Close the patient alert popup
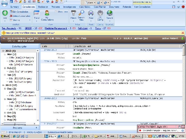This screenshot has width=186, height=139. pos(183,127)
